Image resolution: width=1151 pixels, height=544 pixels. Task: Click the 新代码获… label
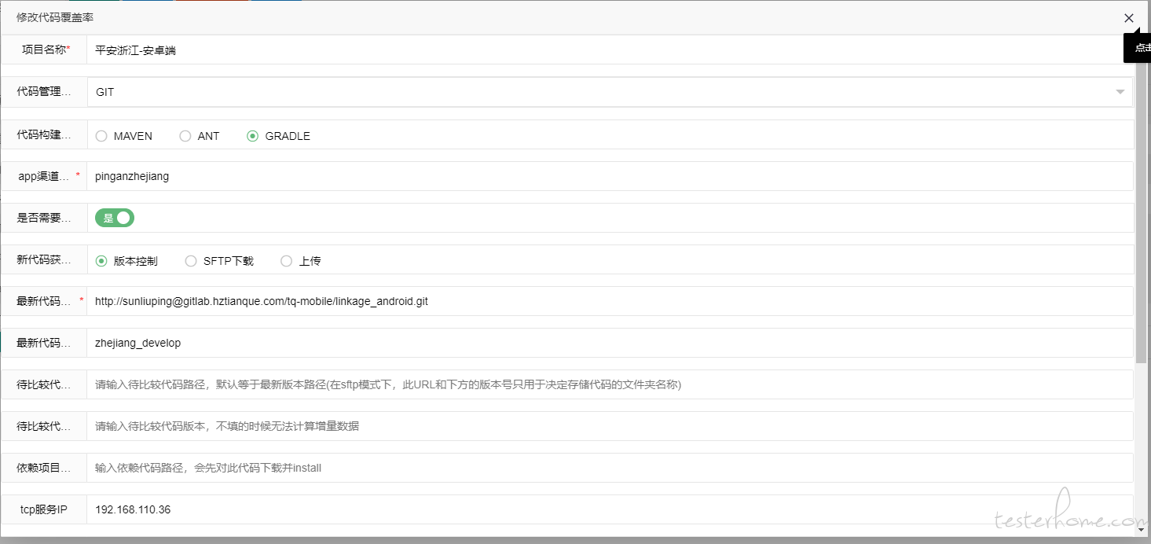(44, 260)
